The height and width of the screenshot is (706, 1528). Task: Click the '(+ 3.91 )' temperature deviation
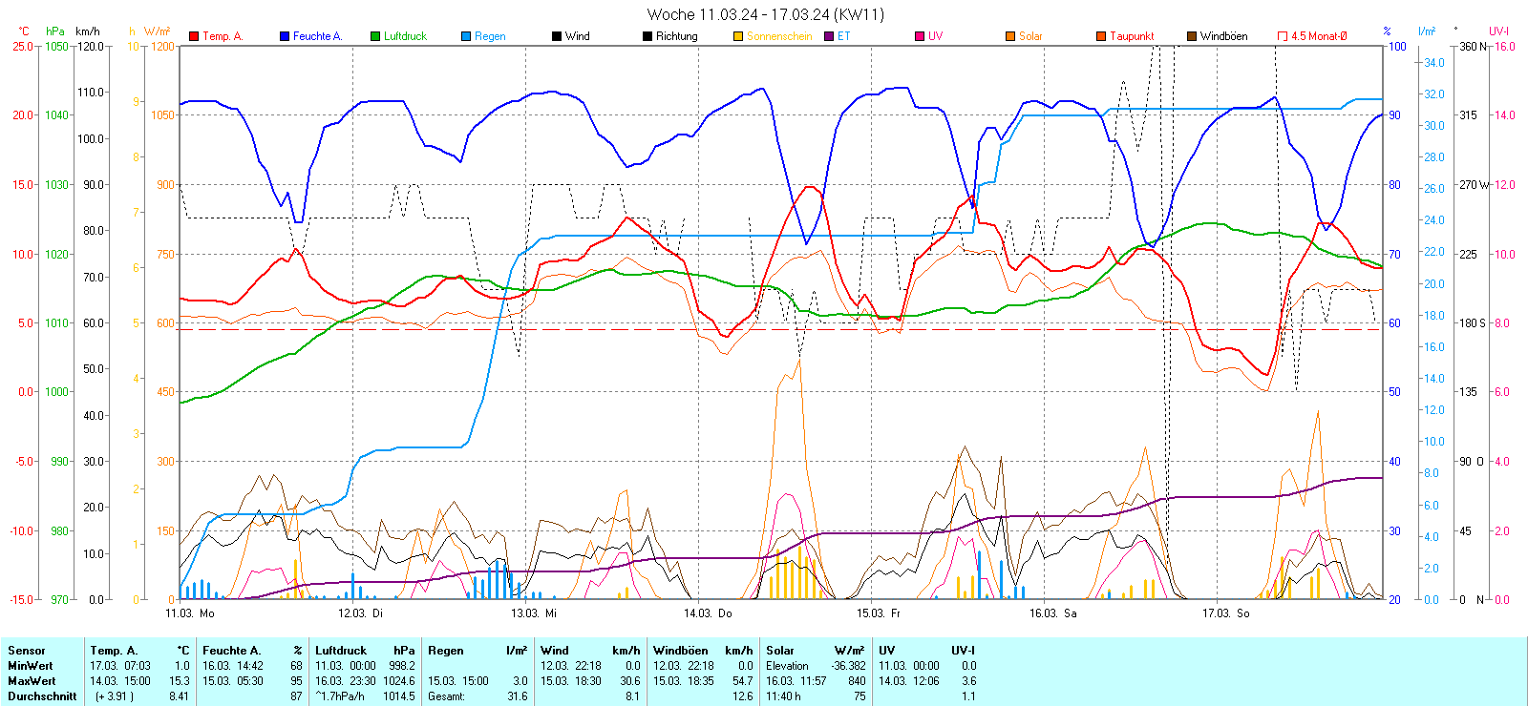click(114, 696)
